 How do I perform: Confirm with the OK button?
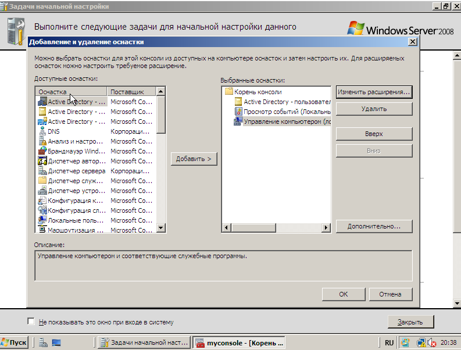(344, 294)
